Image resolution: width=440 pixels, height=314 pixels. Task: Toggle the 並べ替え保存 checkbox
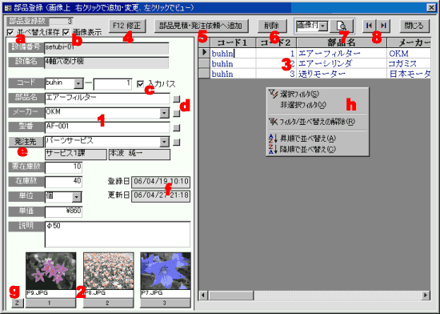coord(10,33)
